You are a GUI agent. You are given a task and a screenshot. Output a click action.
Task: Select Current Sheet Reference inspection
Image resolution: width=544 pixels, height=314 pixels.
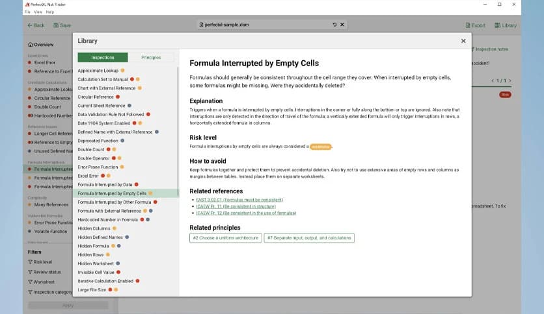(x=104, y=106)
